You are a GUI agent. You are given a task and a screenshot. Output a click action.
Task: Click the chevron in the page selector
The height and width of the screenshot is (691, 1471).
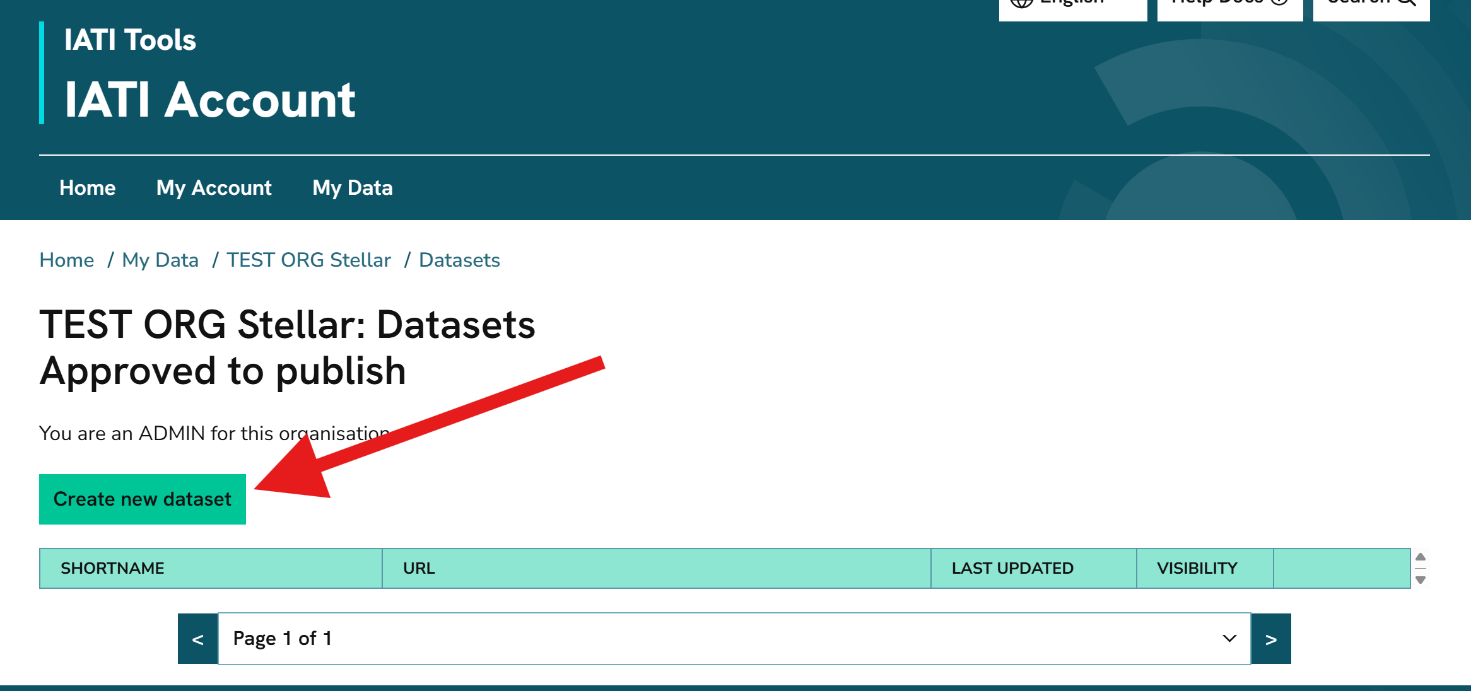click(1229, 639)
